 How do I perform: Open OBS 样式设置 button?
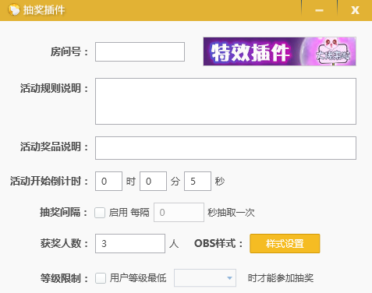click(x=285, y=244)
